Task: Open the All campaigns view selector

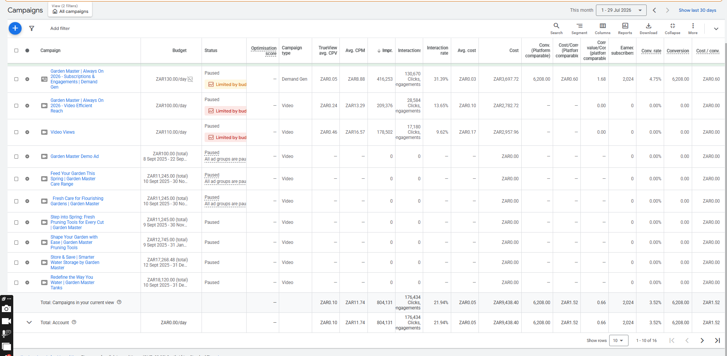Action: point(70,9)
